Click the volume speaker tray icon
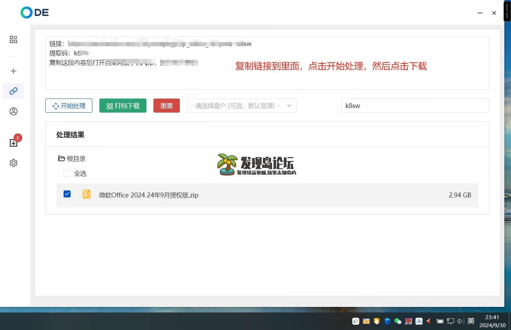The height and width of the screenshot is (330, 511). pos(461,321)
